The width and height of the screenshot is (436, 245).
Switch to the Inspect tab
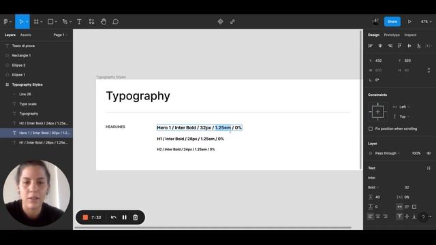point(410,35)
